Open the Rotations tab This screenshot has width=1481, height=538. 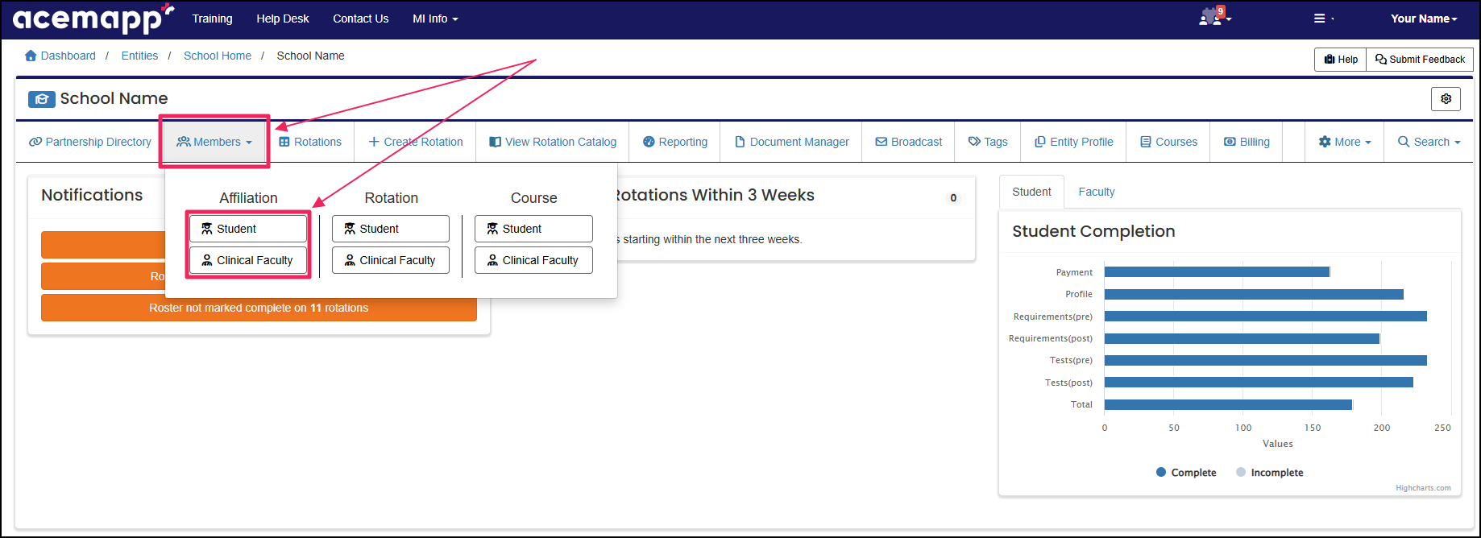tap(310, 142)
